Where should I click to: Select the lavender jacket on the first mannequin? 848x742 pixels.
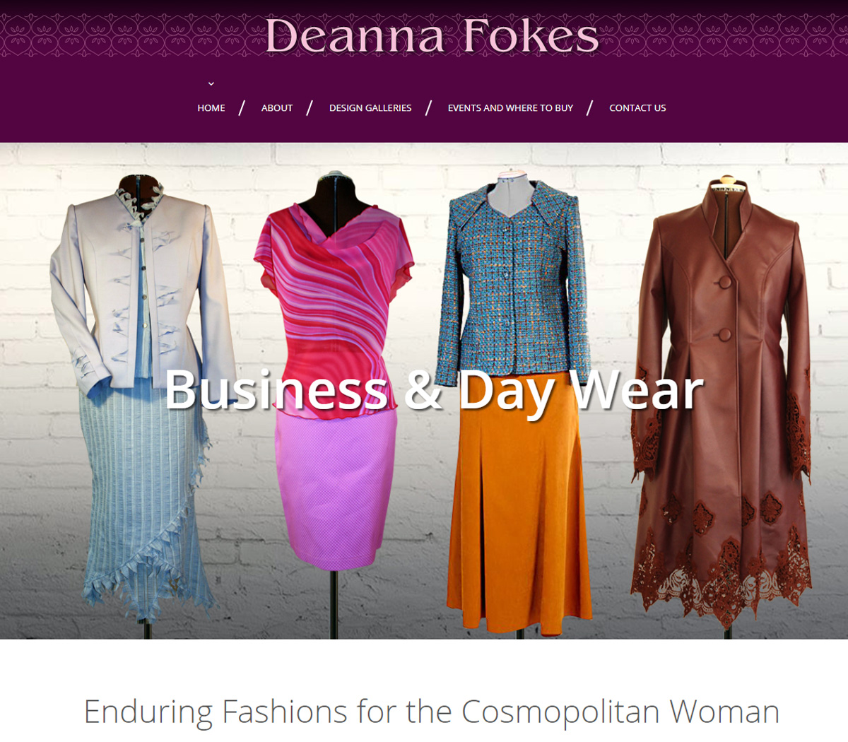[141, 290]
